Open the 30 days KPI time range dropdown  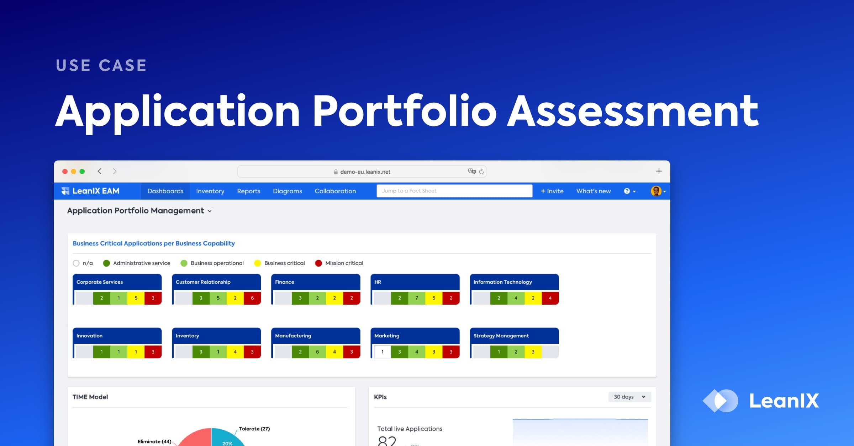click(x=629, y=397)
